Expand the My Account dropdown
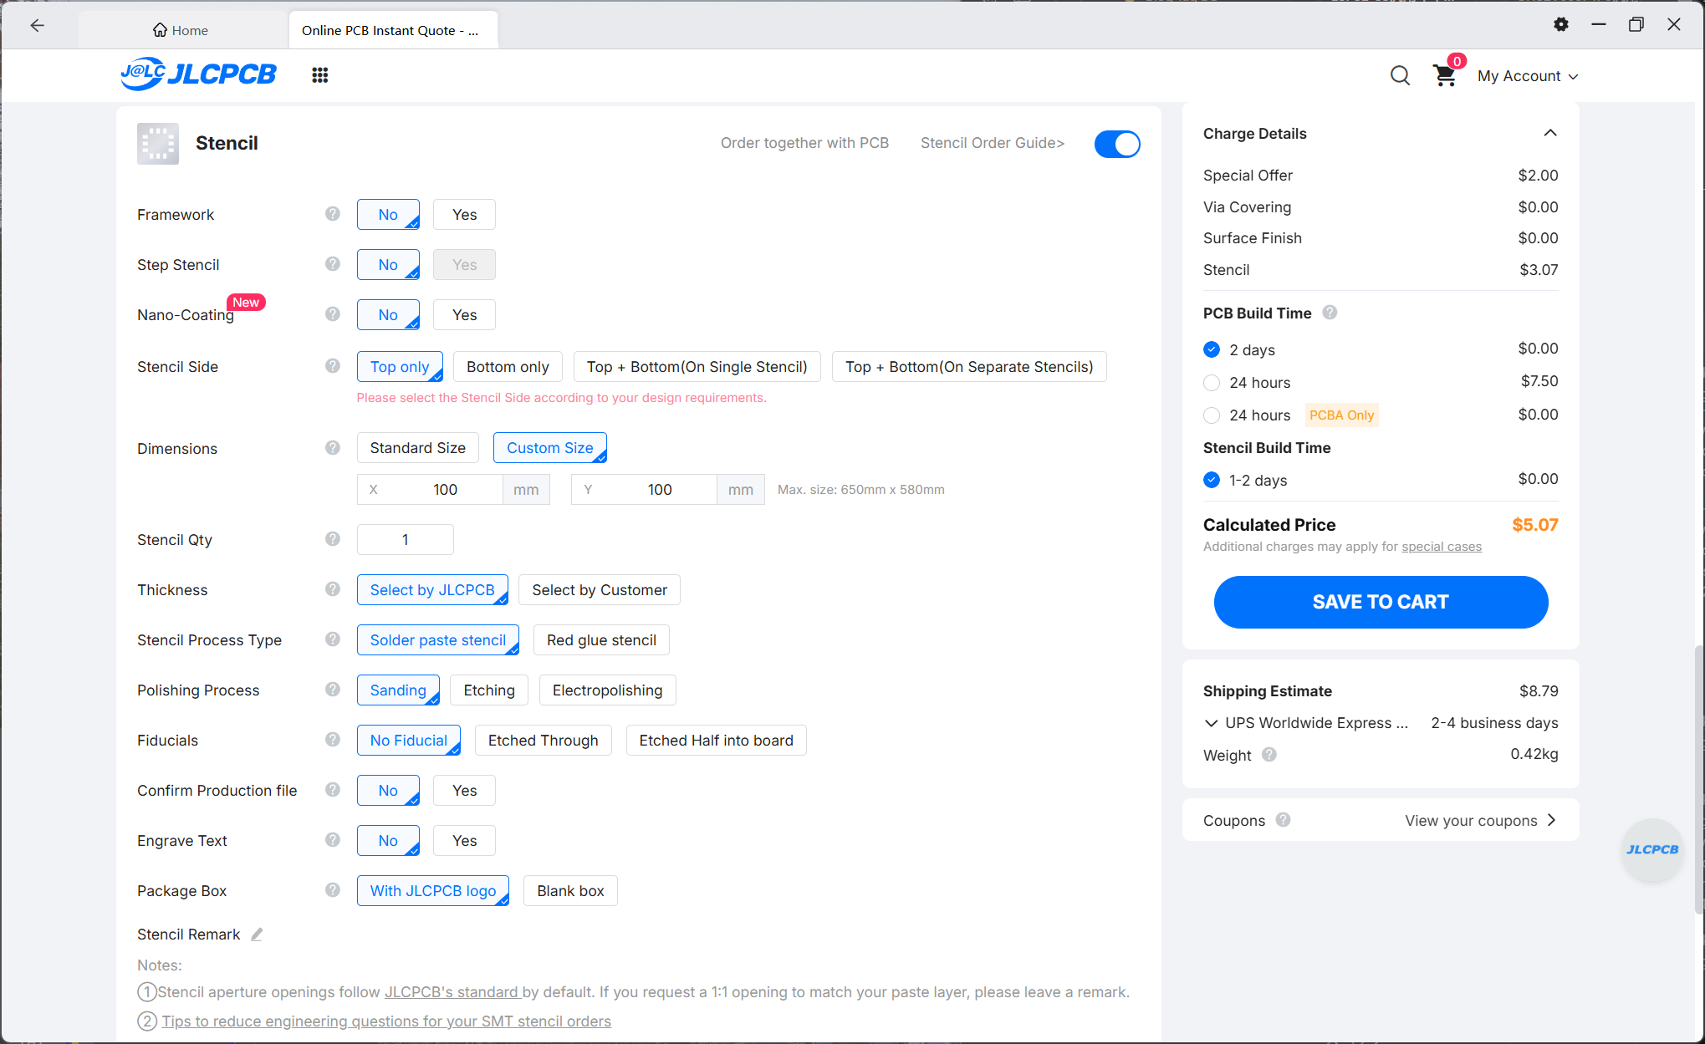 [x=1527, y=76]
